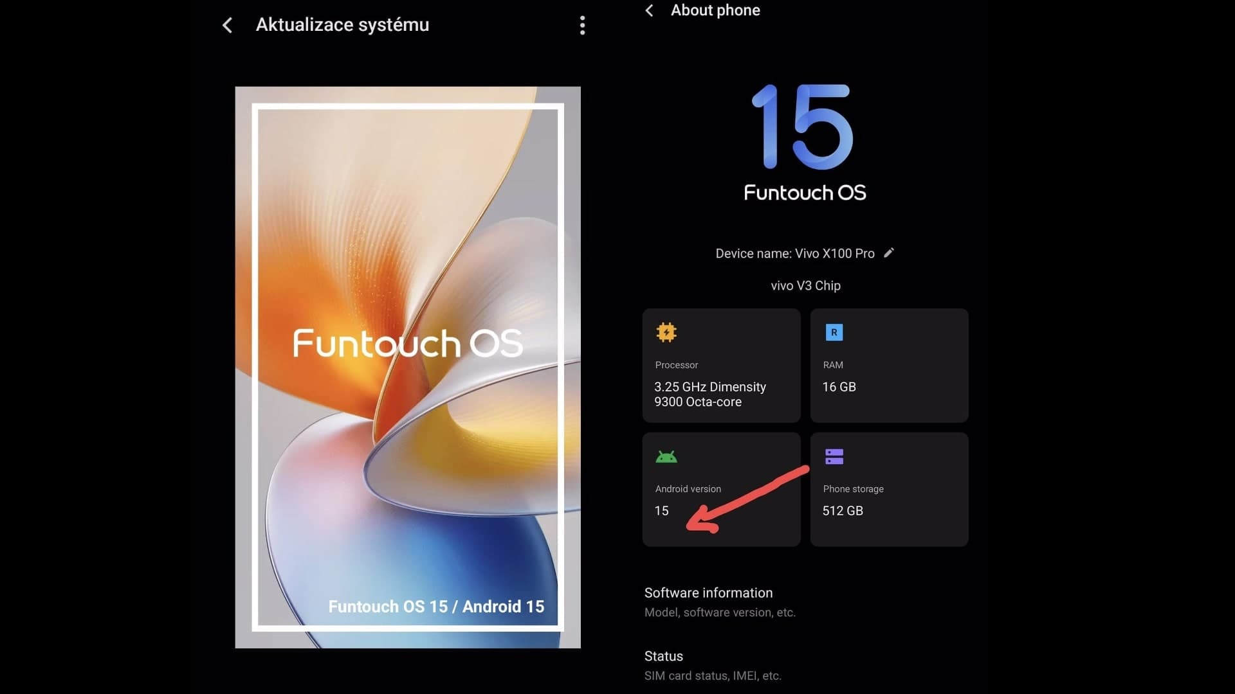Tap the Processor chip icon
The width and height of the screenshot is (1235, 694).
click(x=666, y=332)
